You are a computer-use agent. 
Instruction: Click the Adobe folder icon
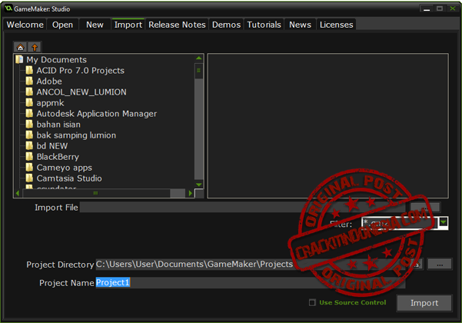(29, 82)
